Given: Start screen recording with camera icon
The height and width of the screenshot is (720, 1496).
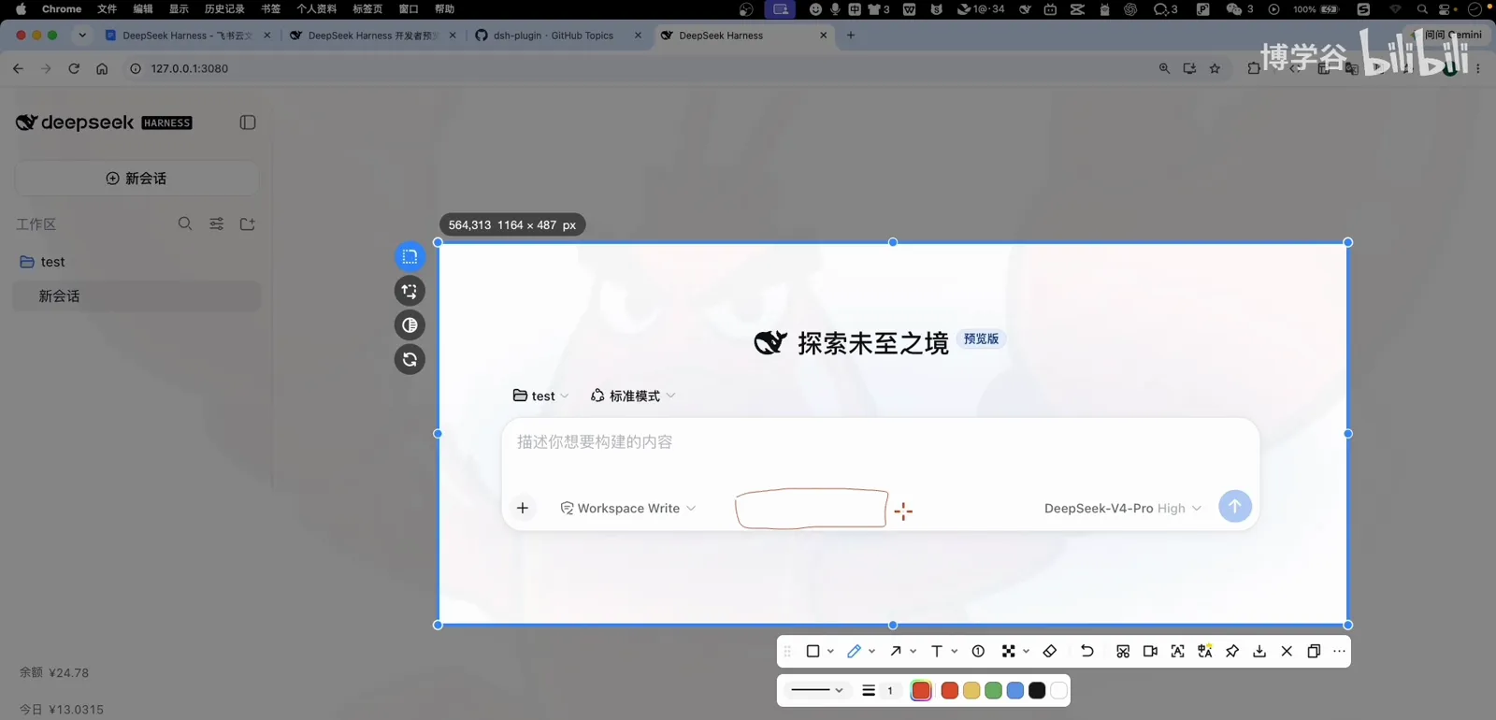Looking at the screenshot, I should point(1150,651).
